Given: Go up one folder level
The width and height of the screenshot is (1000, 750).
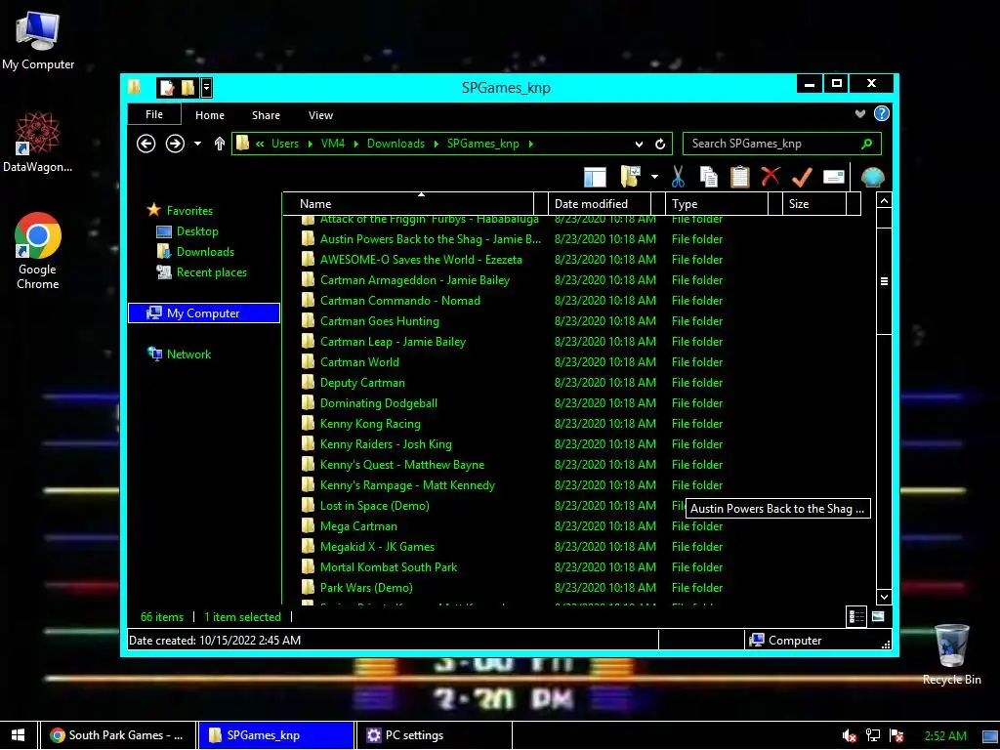Looking at the screenshot, I should point(220,144).
